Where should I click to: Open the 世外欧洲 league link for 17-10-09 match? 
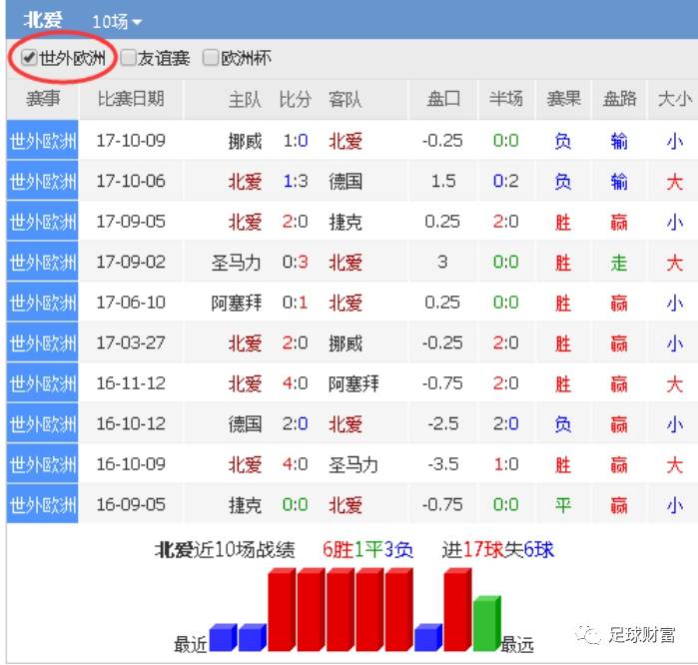tap(42, 141)
